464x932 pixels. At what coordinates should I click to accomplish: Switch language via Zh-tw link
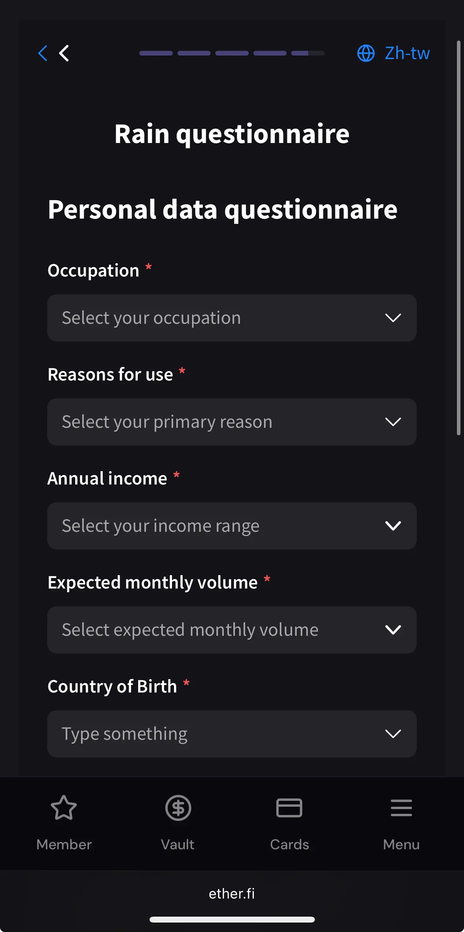pyautogui.click(x=407, y=53)
